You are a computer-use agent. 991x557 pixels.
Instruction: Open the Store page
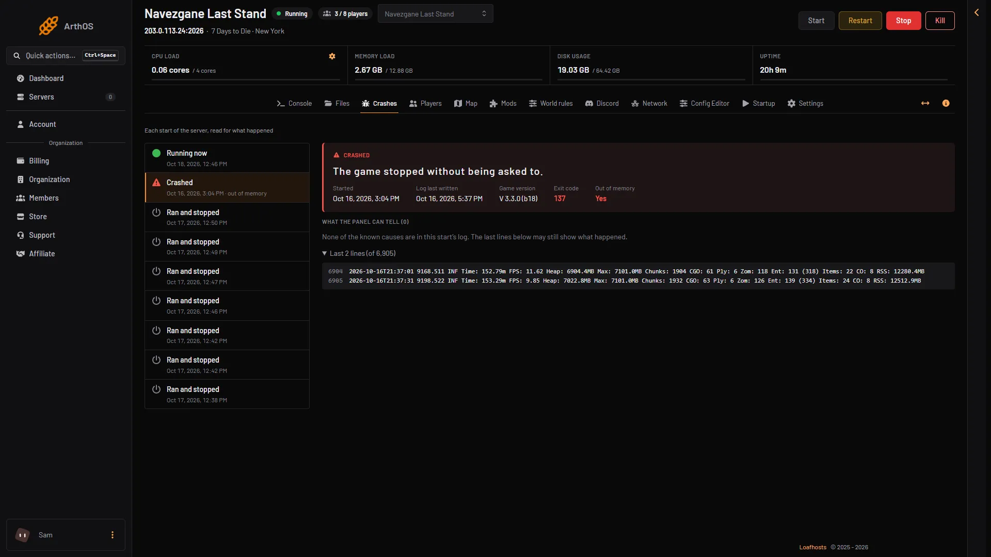tap(66, 217)
